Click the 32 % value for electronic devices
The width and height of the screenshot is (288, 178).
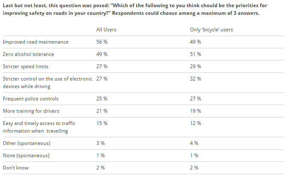click(x=195, y=79)
